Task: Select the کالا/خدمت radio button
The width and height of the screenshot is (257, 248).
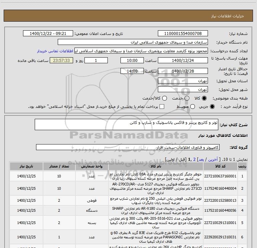Action: click(165, 98)
